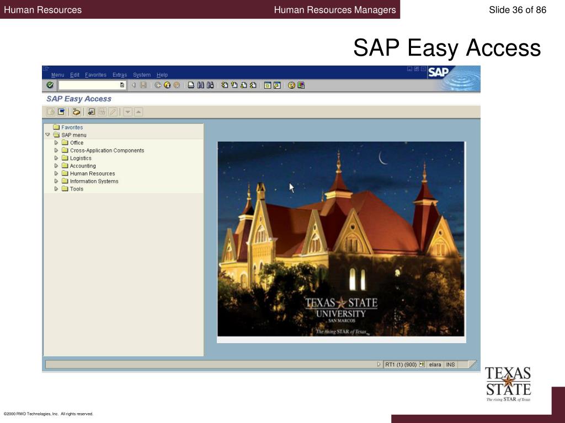Click the User Menu icon in application toolbar
The image size is (565, 423).
51,112
